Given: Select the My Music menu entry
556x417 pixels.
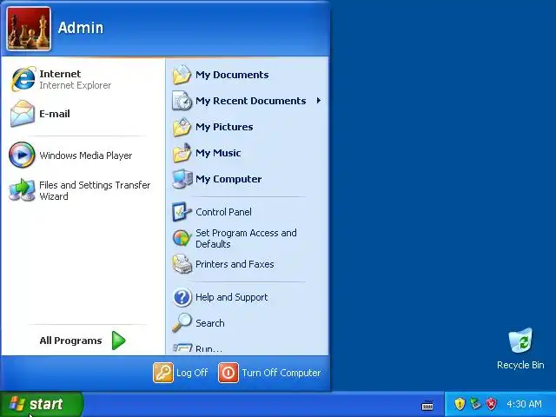Looking at the screenshot, I should click(x=218, y=153).
